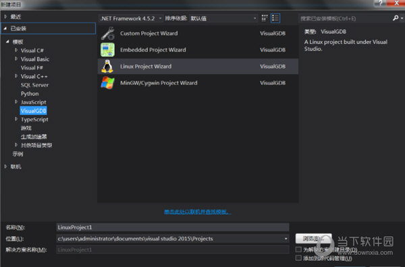Click the Linux penguin icon
This screenshot has width=405, height=267.
107,66
